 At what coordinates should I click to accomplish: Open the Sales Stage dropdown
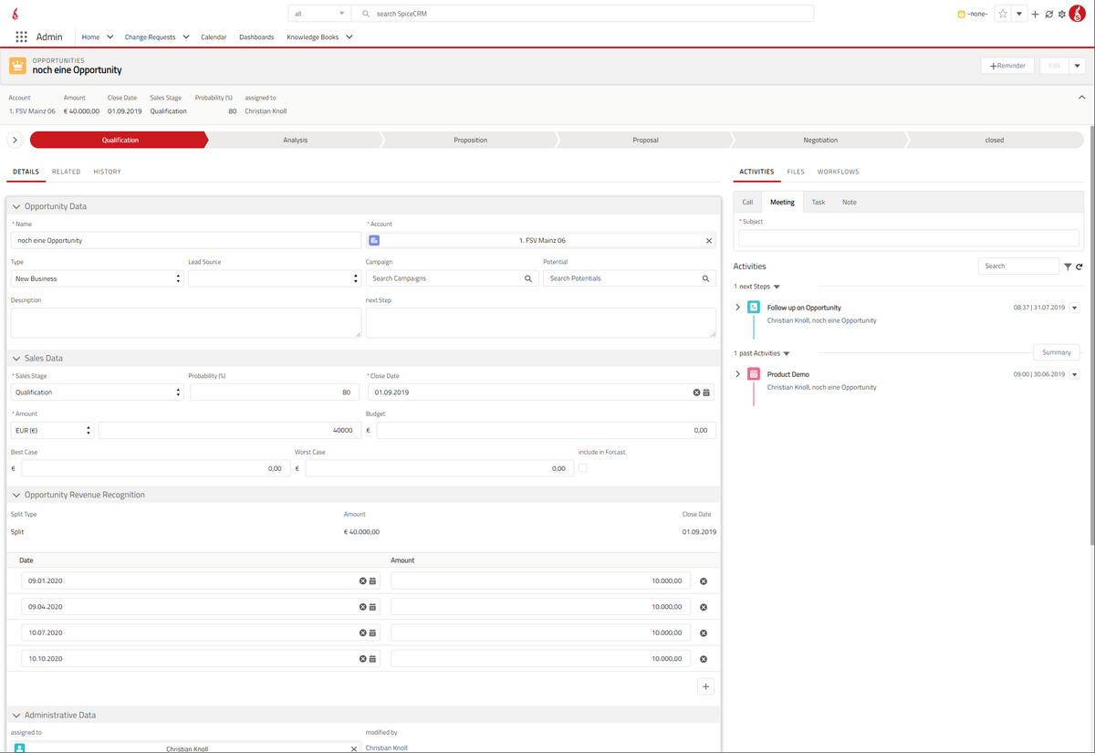coord(97,392)
